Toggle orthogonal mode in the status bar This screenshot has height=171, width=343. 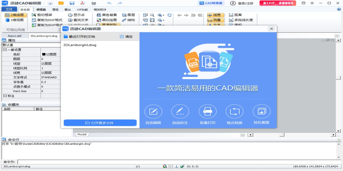coord(176,166)
